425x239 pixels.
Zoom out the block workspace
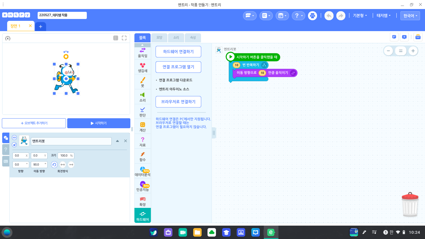pyautogui.click(x=388, y=51)
